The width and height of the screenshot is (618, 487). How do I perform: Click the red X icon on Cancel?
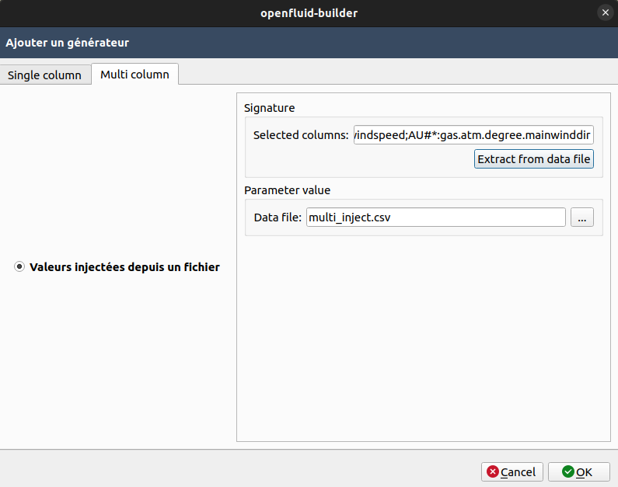coord(492,471)
